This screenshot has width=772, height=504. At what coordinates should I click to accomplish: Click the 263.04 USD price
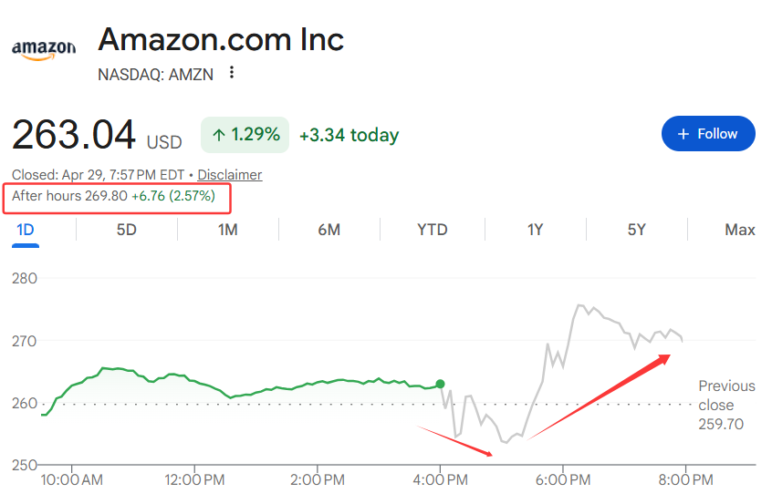point(96,135)
